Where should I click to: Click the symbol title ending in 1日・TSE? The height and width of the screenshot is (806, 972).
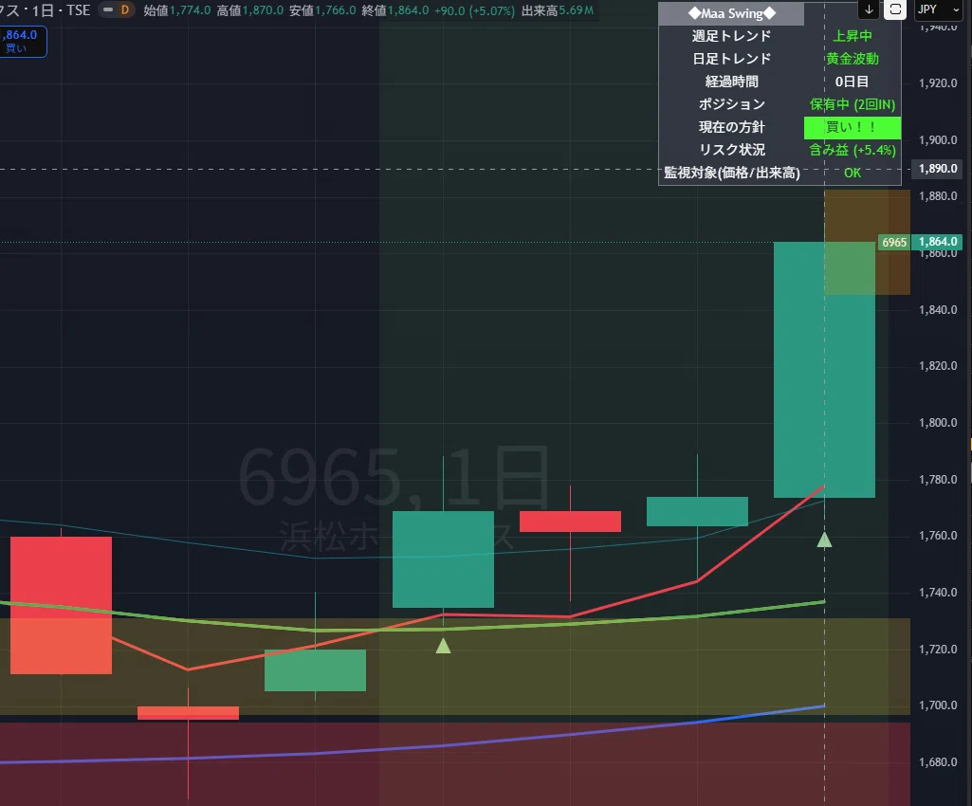(x=46, y=10)
